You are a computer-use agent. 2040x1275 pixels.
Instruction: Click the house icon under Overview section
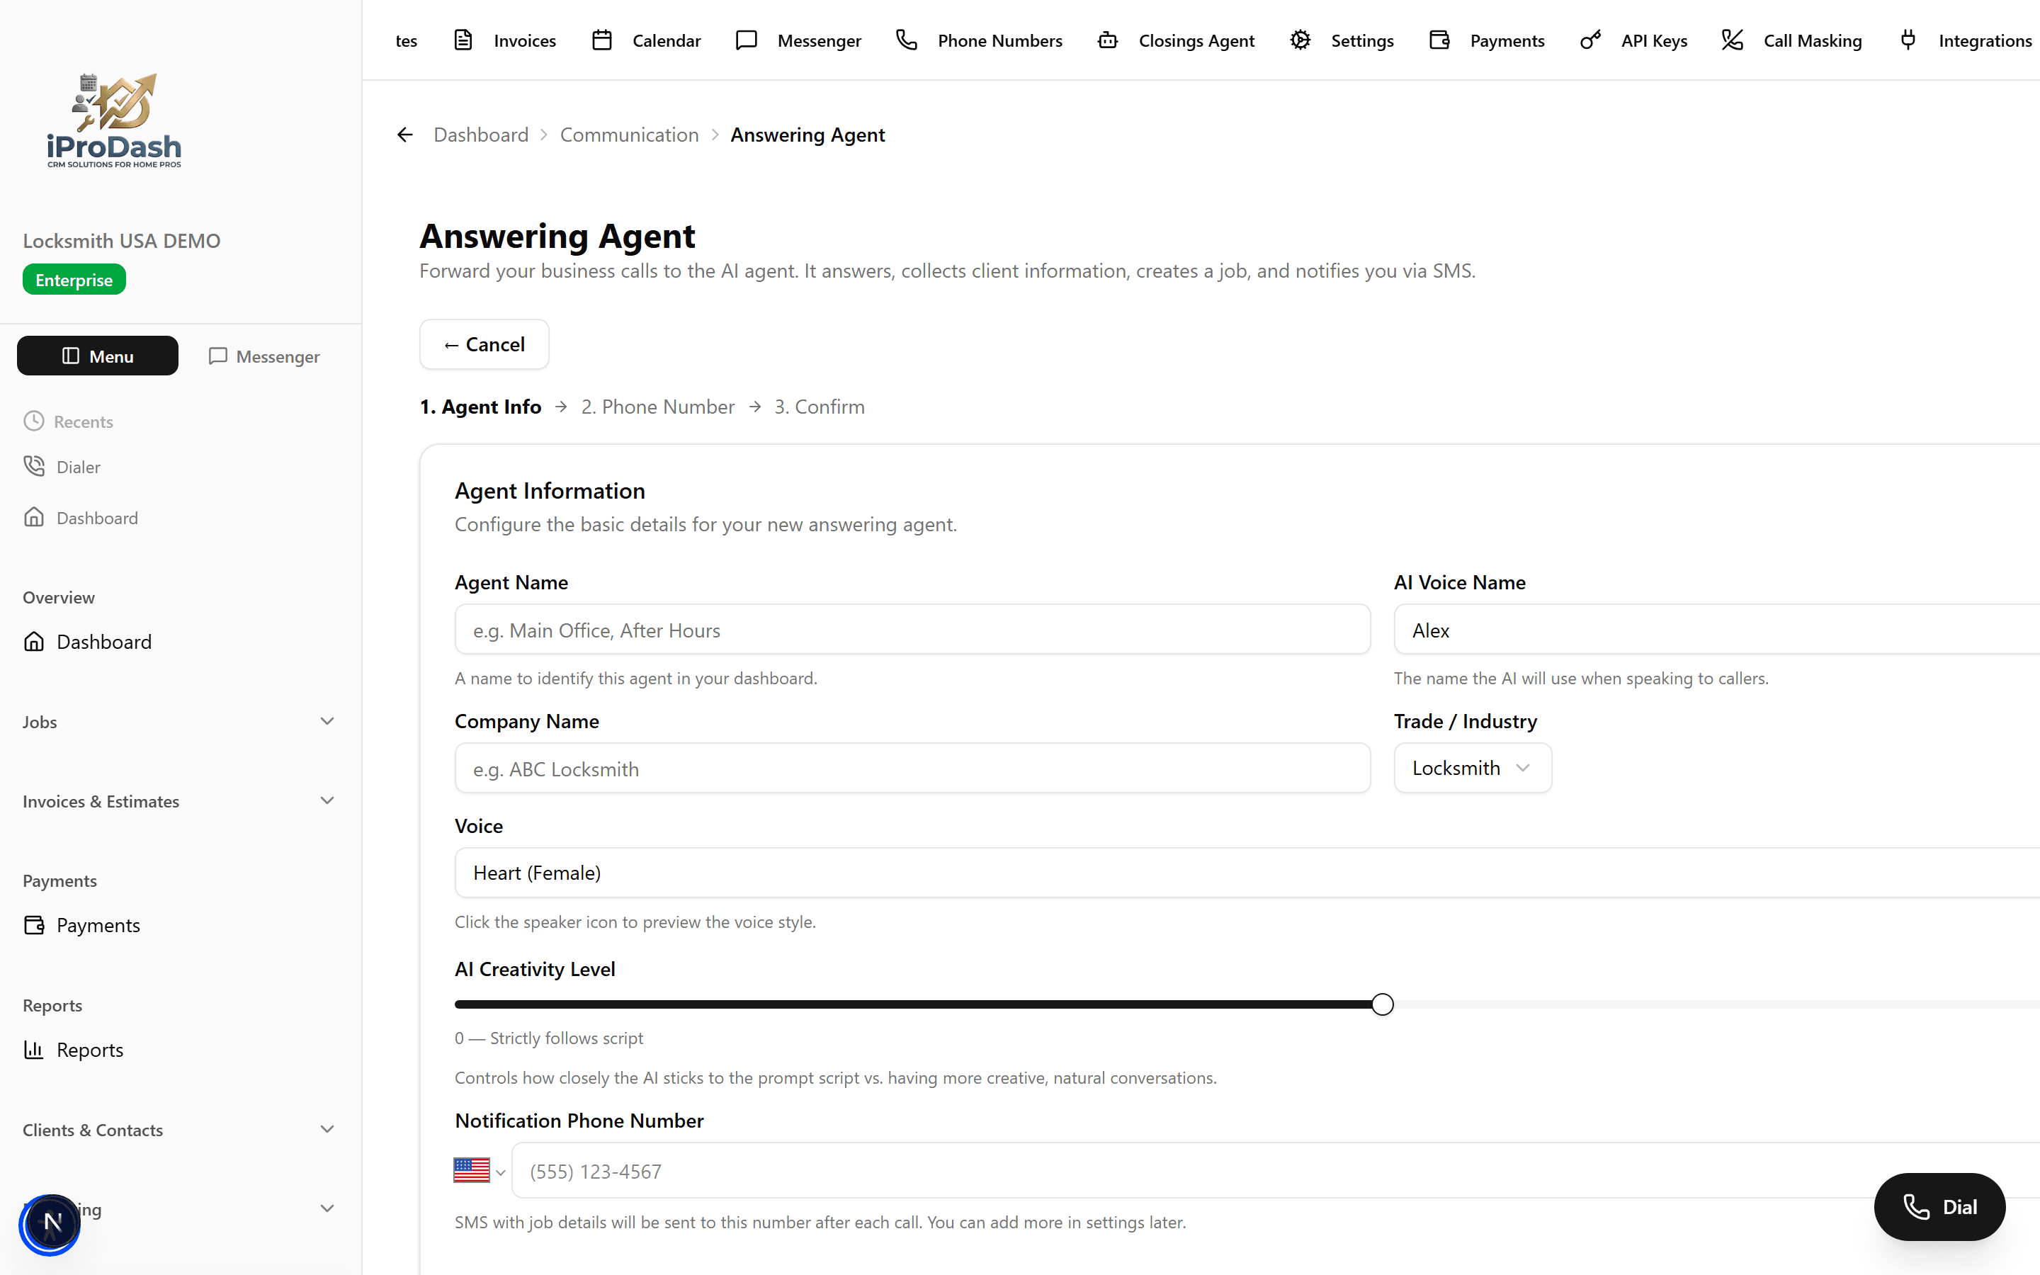point(34,642)
